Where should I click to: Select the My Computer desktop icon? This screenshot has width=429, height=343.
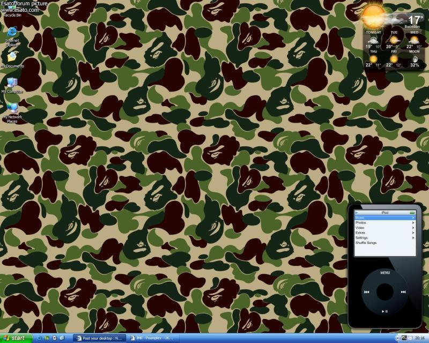11,83
